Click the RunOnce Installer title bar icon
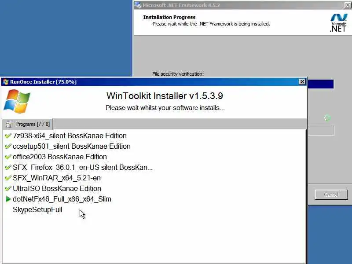This screenshot has height=264, width=352. tap(6, 82)
